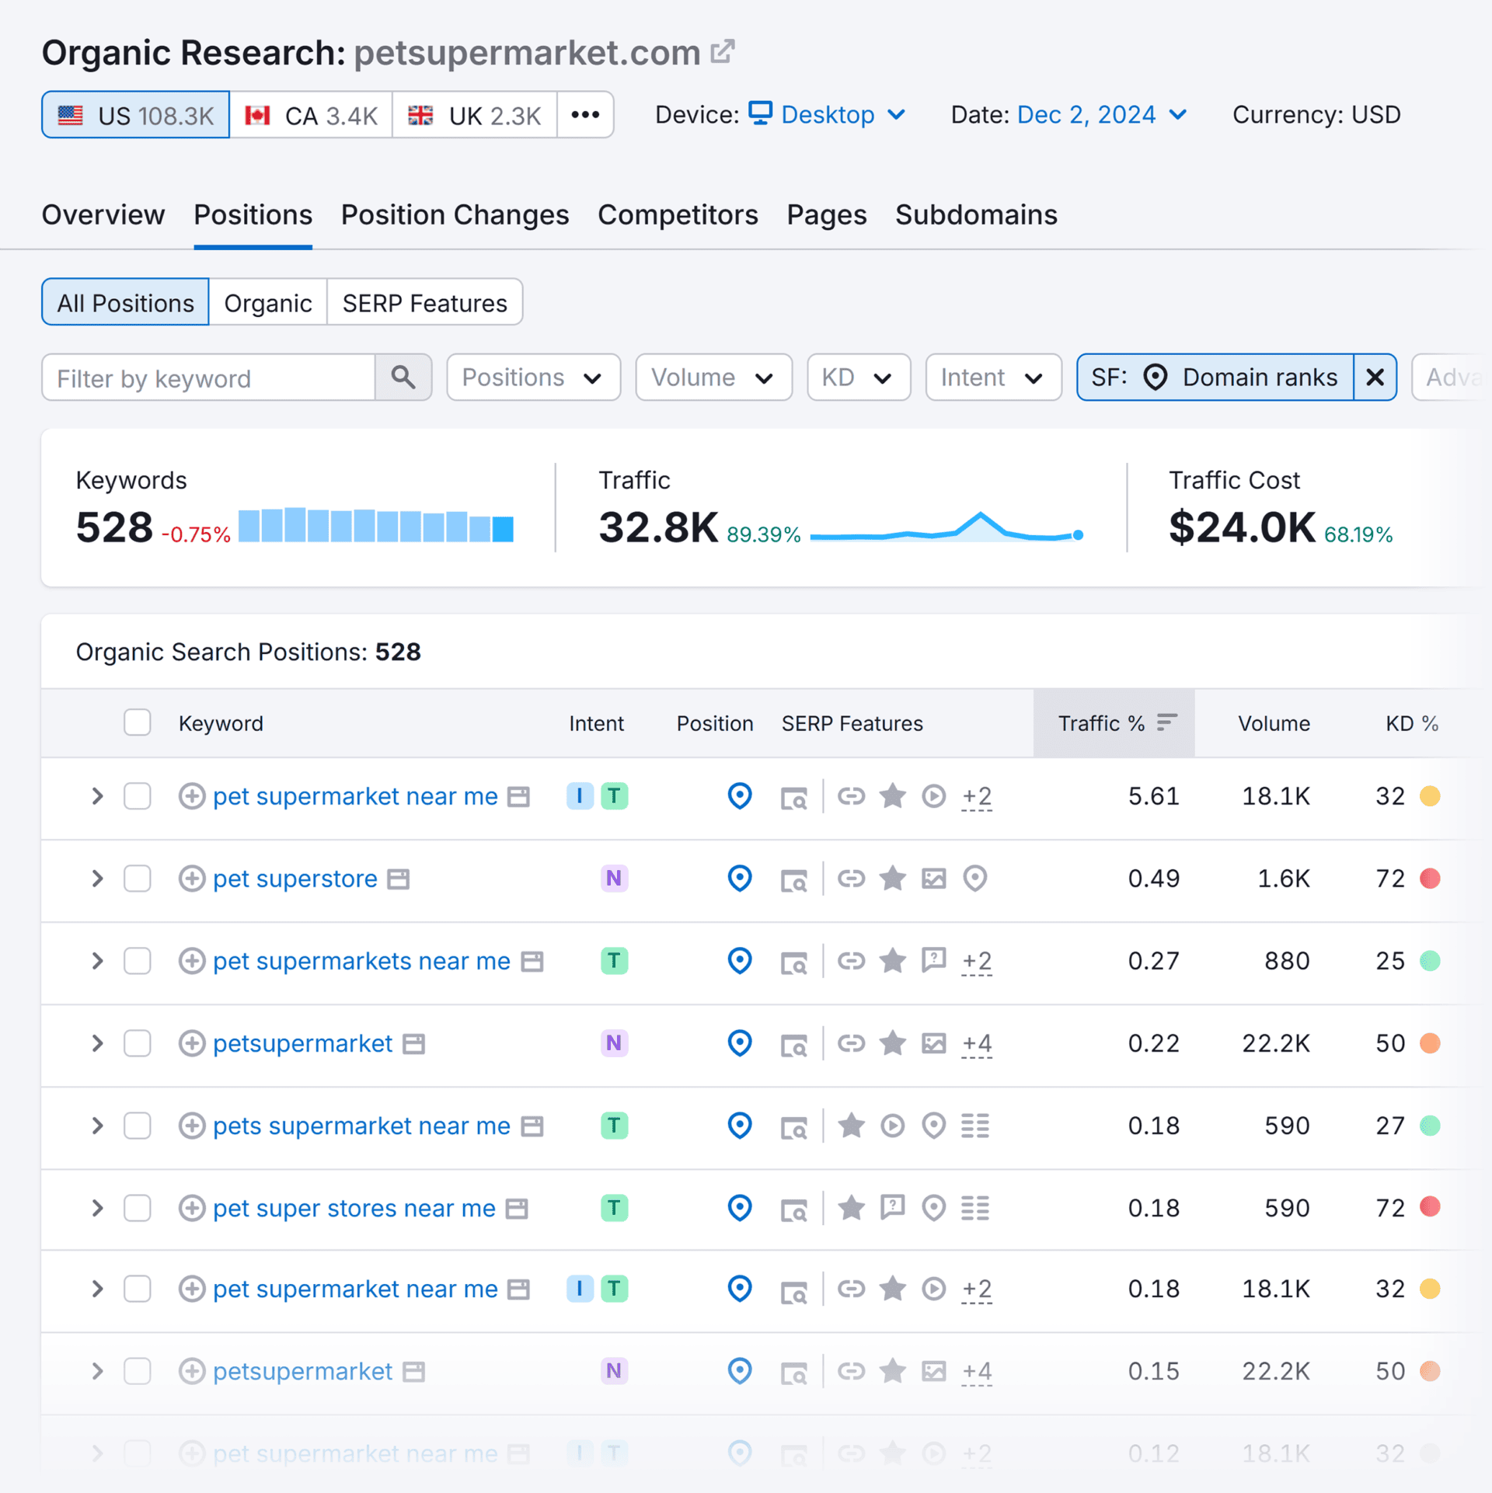Open the three-dots more countries button
This screenshot has height=1493, width=1492.
pyautogui.click(x=584, y=115)
